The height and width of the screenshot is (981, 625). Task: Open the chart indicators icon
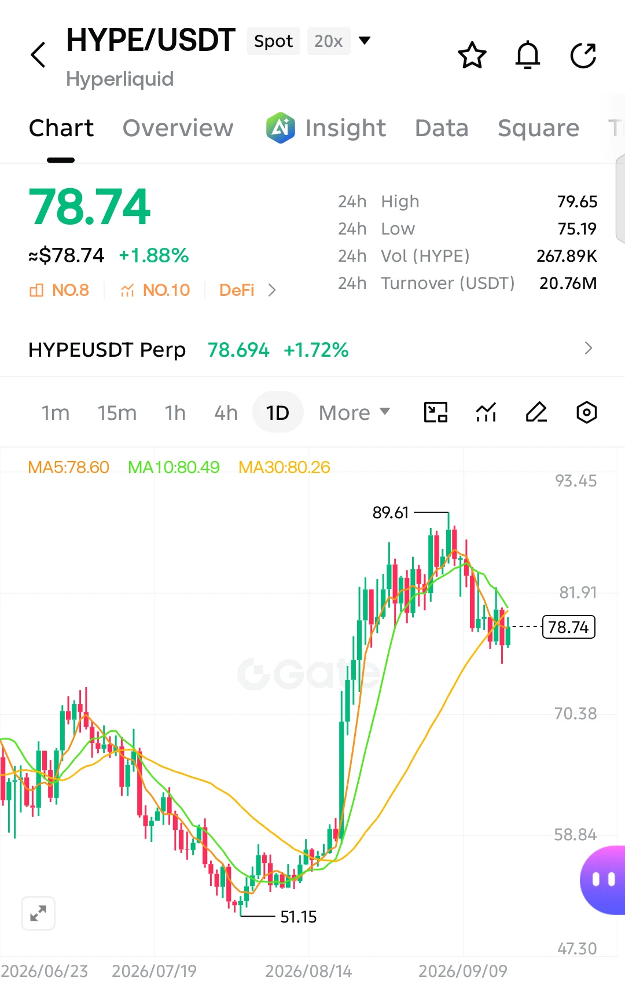[486, 412]
